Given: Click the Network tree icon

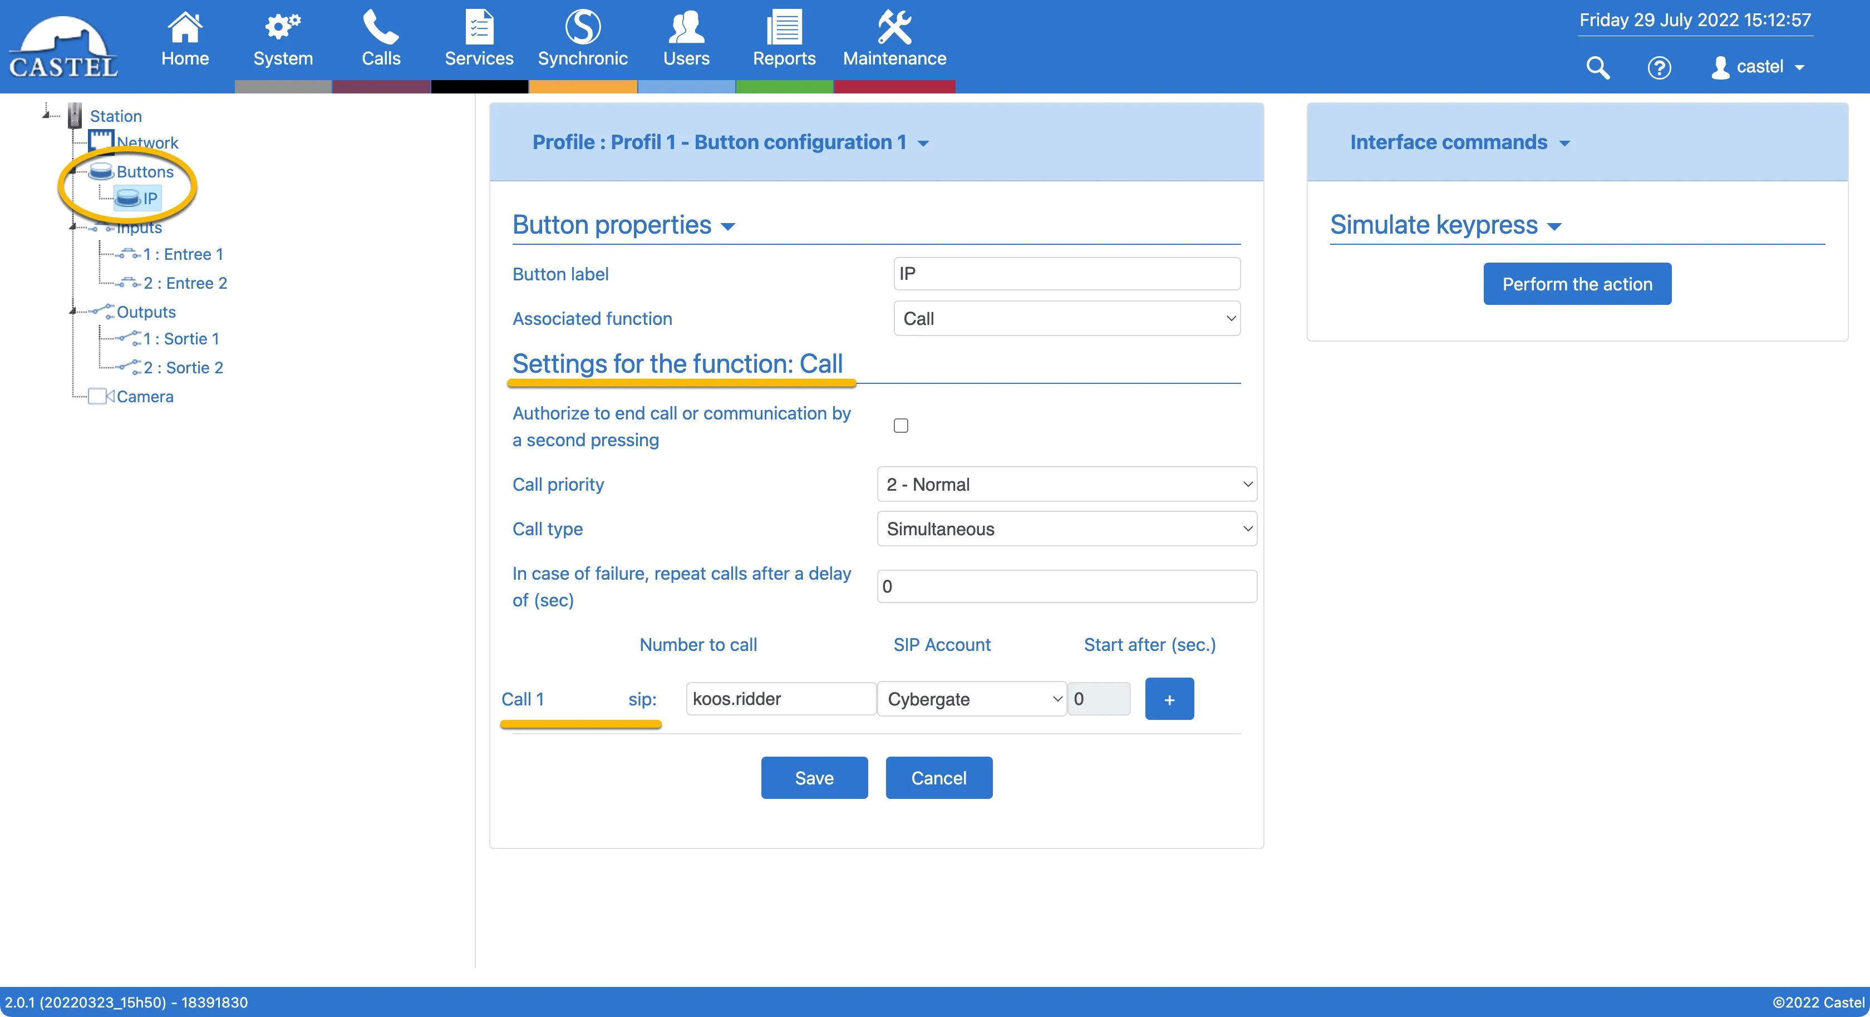Looking at the screenshot, I should (101, 141).
